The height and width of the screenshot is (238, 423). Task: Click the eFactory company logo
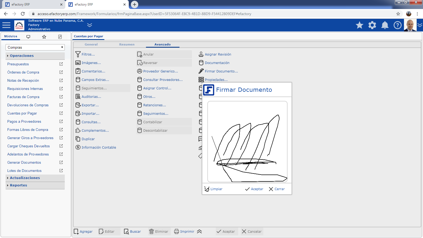19,25
